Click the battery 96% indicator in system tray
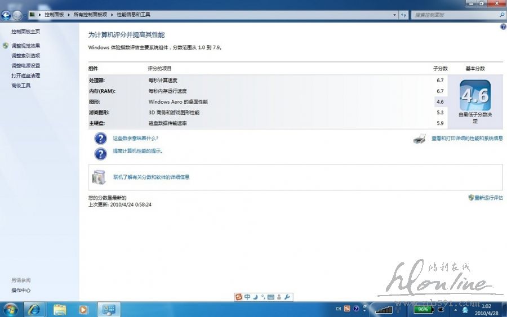The height and width of the screenshot is (317, 507). pyautogui.click(x=424, y=309)
